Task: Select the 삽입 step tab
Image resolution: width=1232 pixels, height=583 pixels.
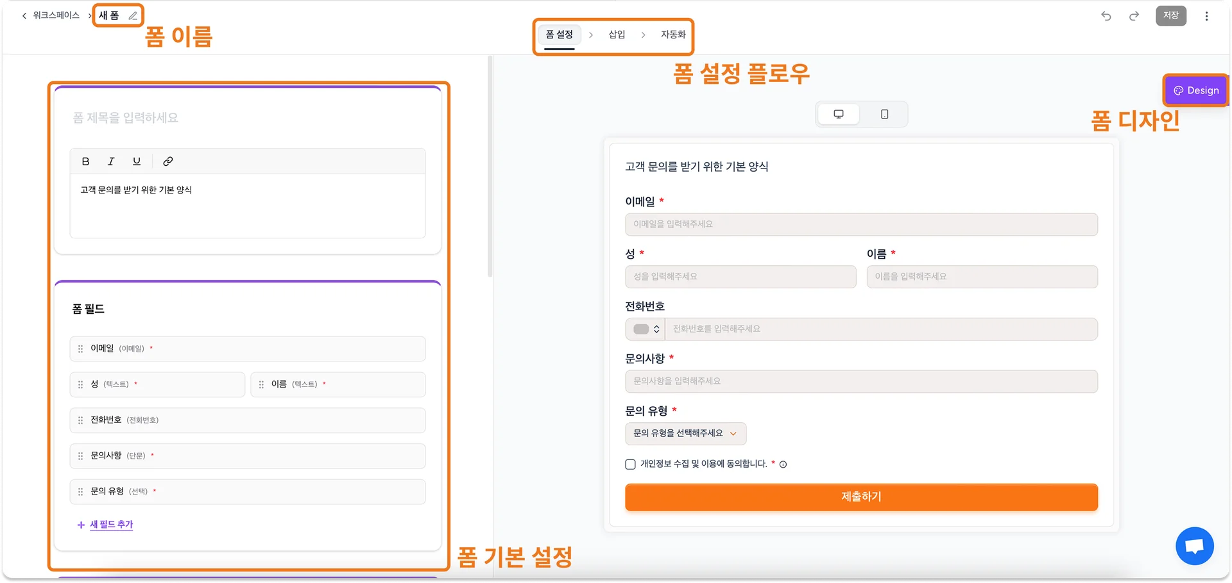Action: (x=617, y=35)
